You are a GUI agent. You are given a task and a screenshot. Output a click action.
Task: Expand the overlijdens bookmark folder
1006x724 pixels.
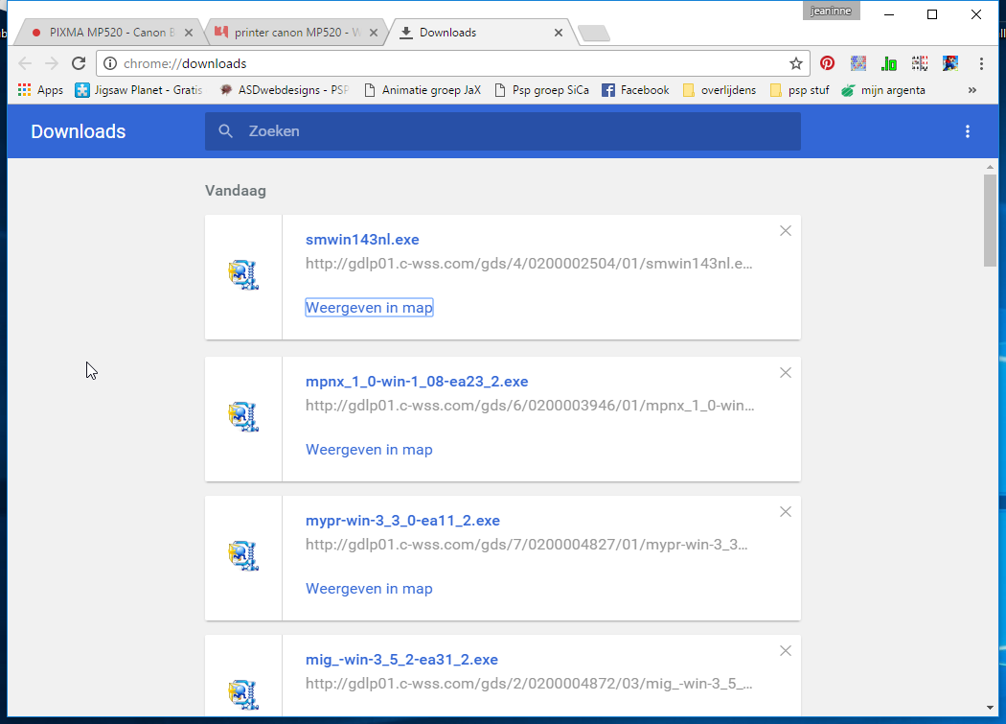720,90
